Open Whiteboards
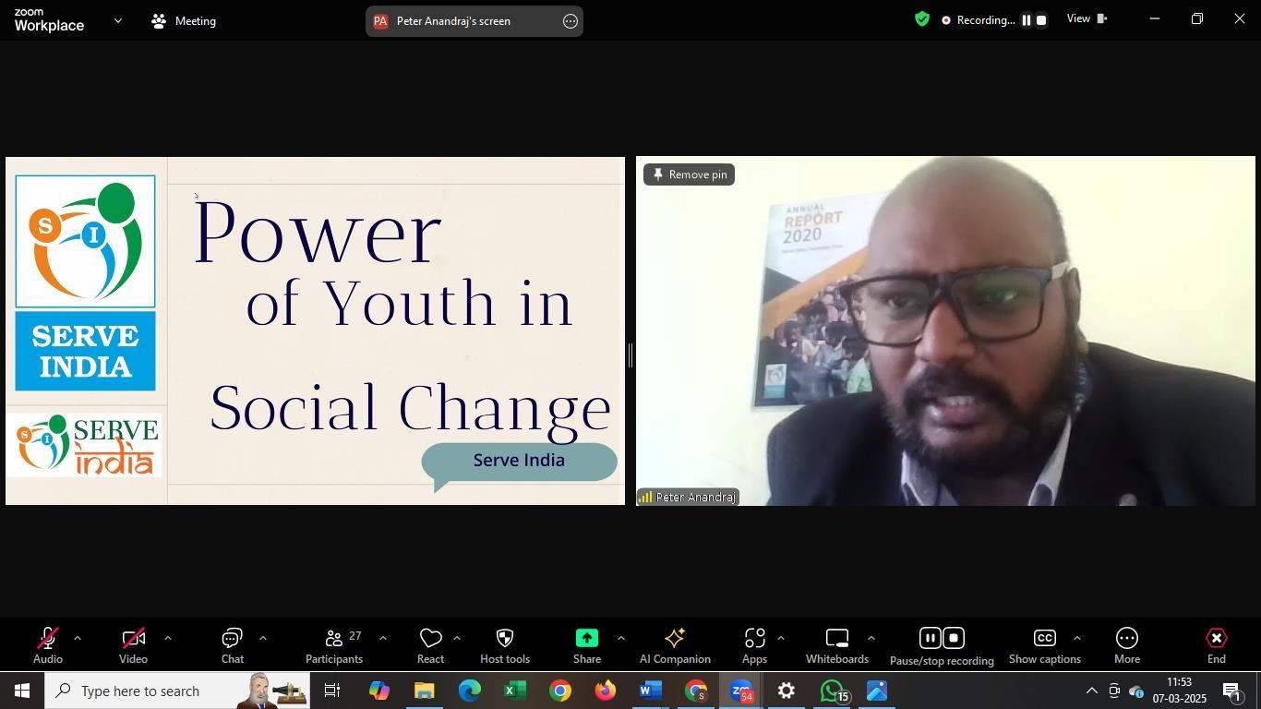 (x=837, y=645)
